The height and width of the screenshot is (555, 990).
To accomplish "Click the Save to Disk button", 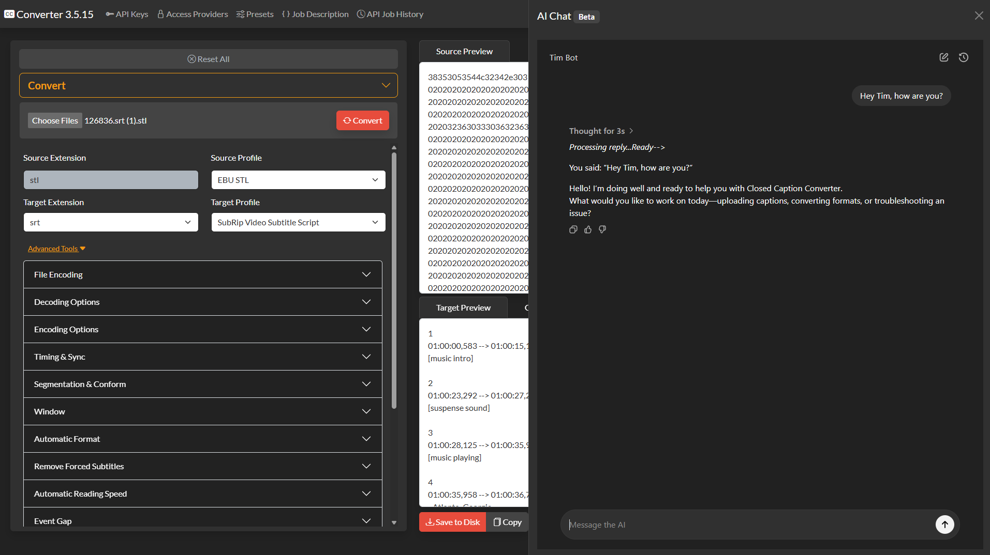I will pos(452,522).
